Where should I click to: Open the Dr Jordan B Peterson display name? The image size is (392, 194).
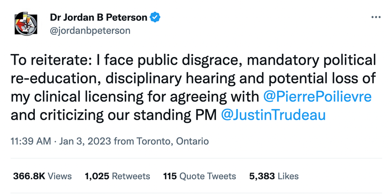click(98, 17)
